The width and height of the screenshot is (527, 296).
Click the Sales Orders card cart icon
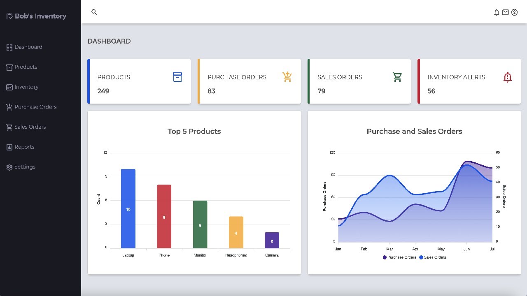click(x=397, y=77)
